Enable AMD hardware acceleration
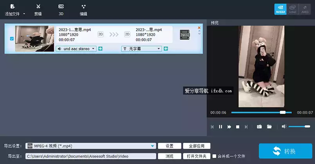315x164 pixels. point(305,9)
